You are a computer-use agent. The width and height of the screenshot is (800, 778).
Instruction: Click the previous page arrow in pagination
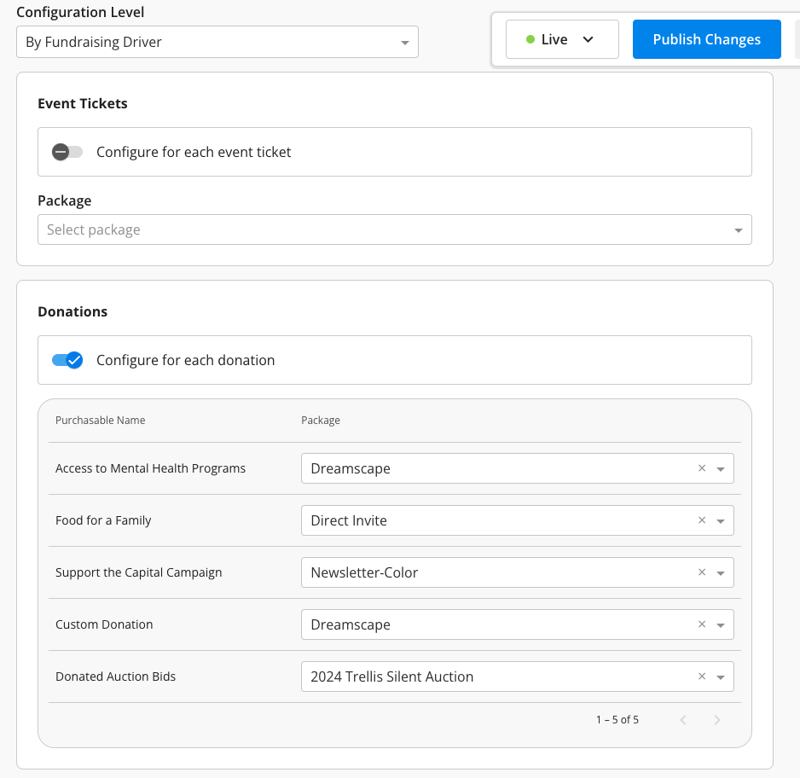(682, 719)
